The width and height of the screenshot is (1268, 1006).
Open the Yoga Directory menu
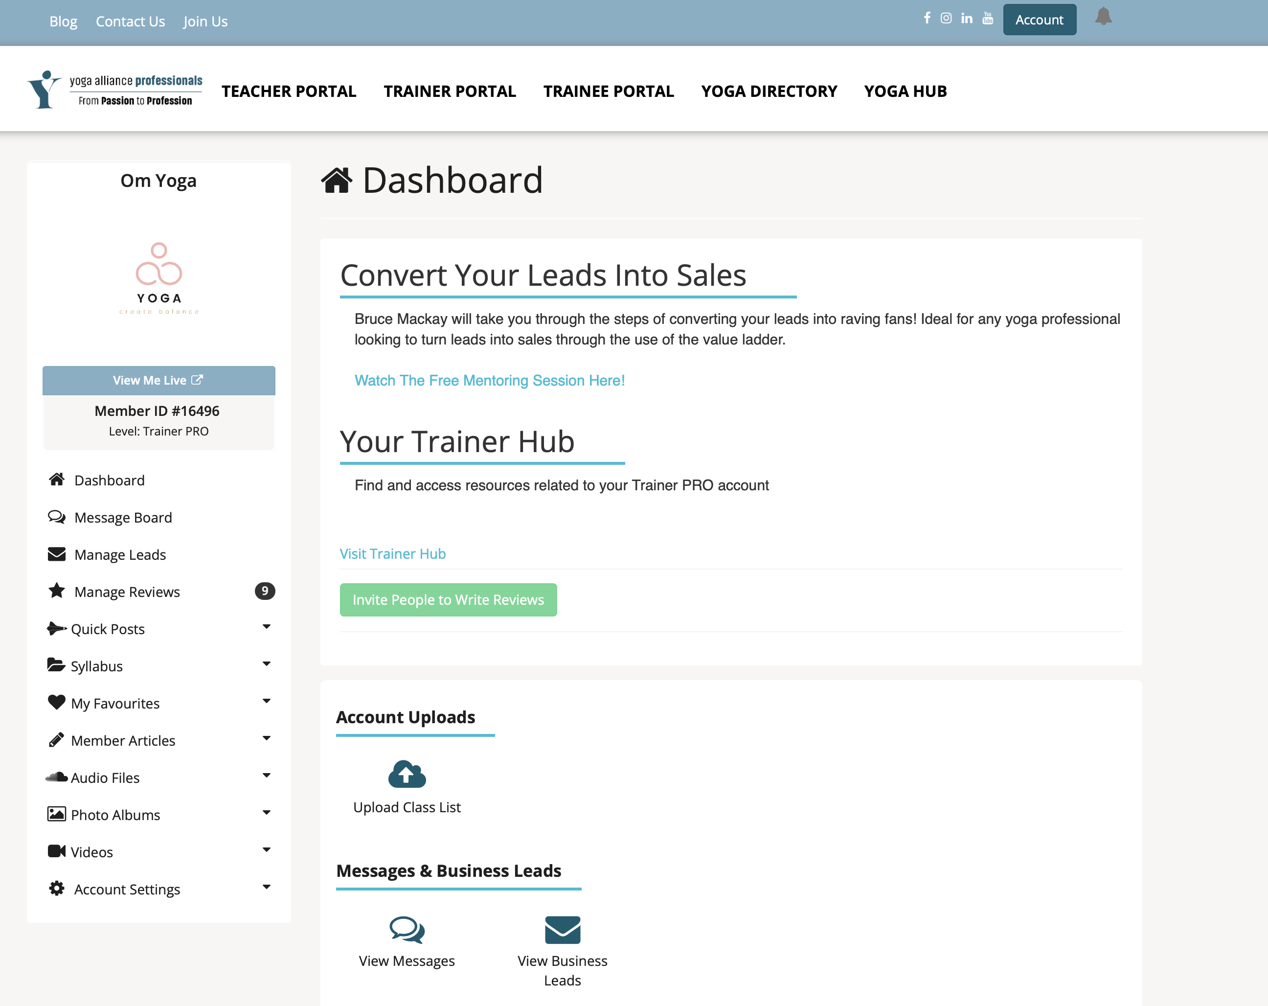pos(769,91)
